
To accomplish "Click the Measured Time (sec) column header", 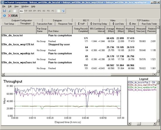I will [141, 30].
